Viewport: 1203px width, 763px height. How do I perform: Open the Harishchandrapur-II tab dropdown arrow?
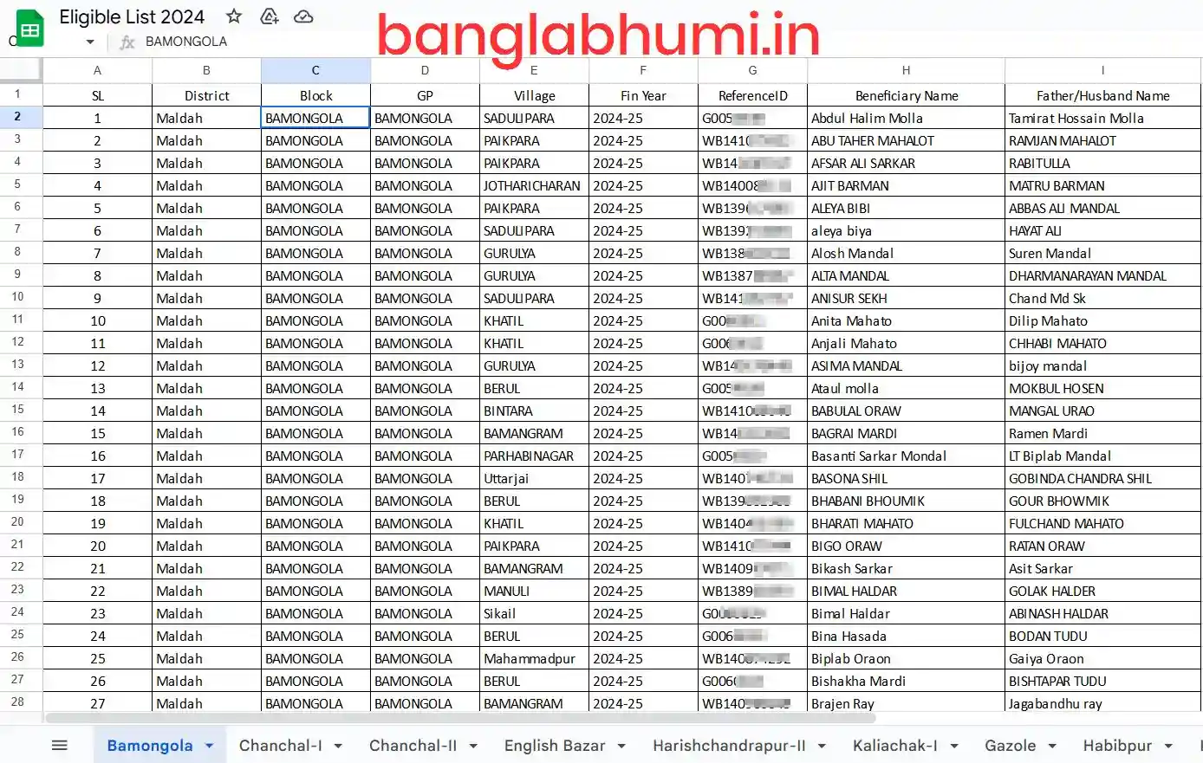tap(822, 746)
